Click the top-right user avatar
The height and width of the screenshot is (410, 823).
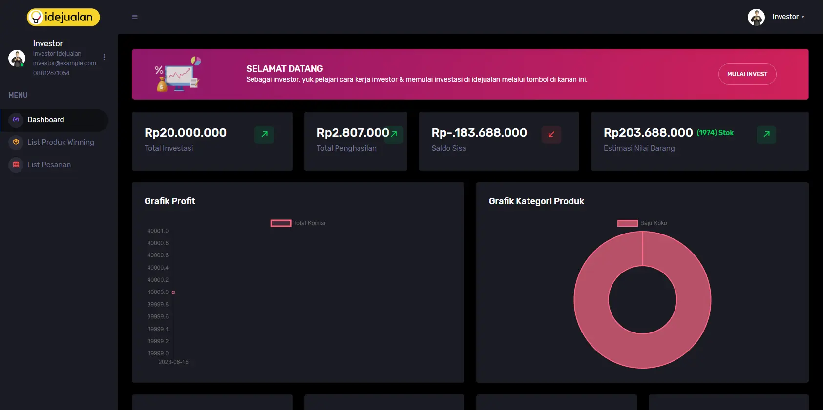click(x=756, y=17)
